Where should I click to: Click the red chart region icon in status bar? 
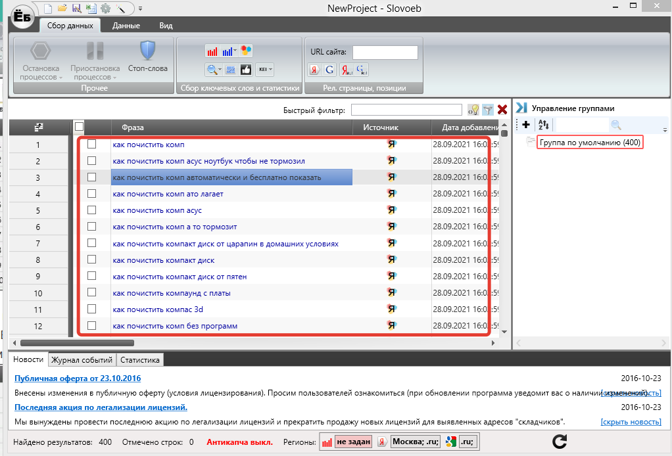tap(327, 442)
